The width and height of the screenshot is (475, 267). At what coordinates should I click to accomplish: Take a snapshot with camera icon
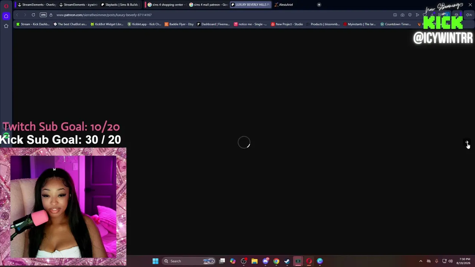[402, 15]
